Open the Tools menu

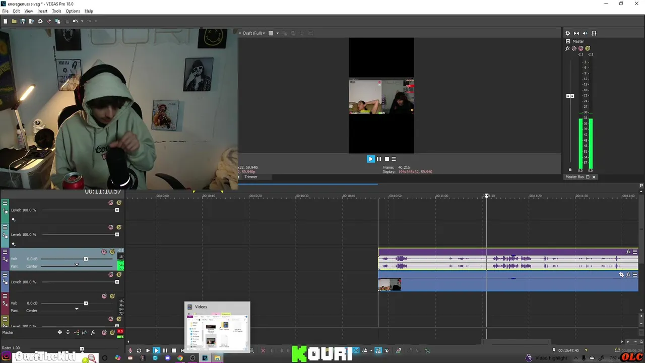pos(56,11)
